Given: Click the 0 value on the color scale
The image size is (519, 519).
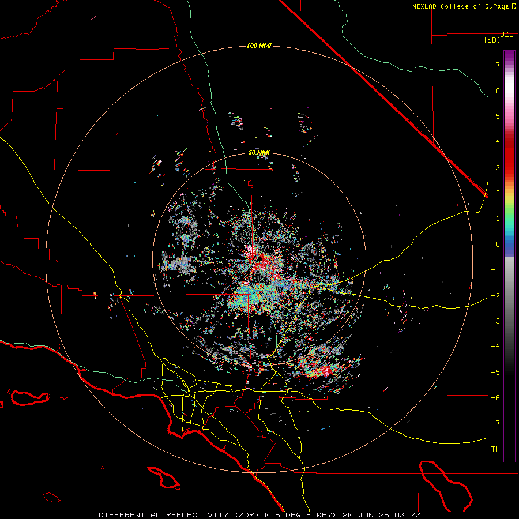Looking at the screenshot, I should (x=498, y=245).
